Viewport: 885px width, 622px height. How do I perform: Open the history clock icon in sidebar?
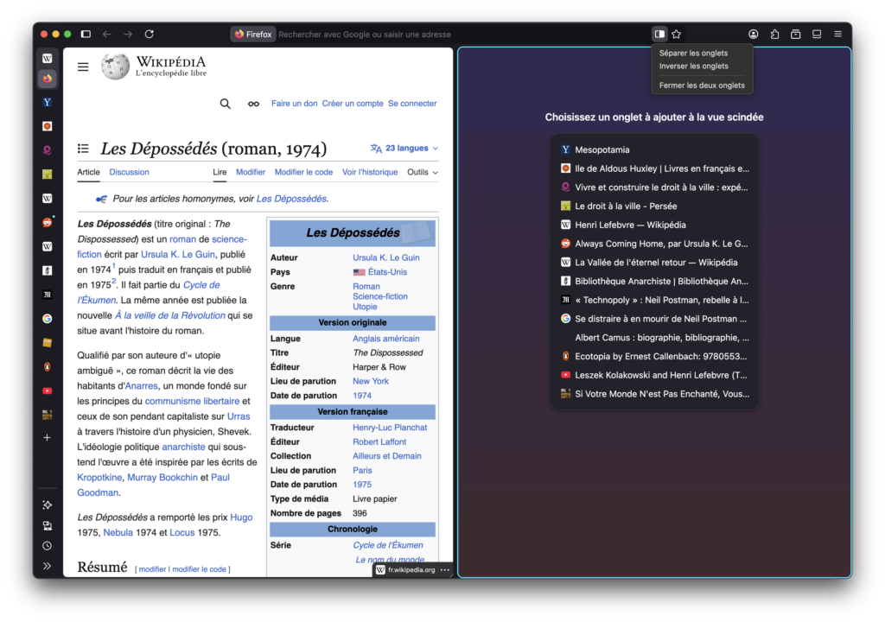click(x=48, y=546)
